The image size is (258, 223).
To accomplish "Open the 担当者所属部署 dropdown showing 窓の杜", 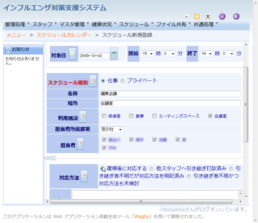I will pyautogui.click(x=111, y=129).
